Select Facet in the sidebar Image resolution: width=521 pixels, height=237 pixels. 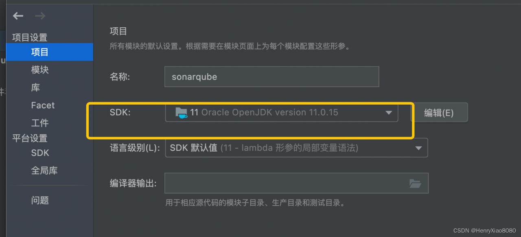click(x=43, y=105)
